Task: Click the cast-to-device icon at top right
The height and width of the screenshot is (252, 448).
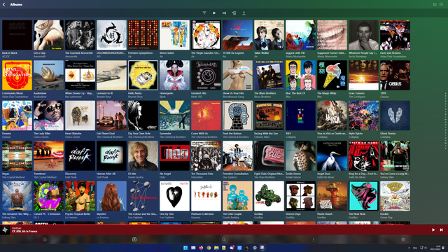Action: [435, 4]
